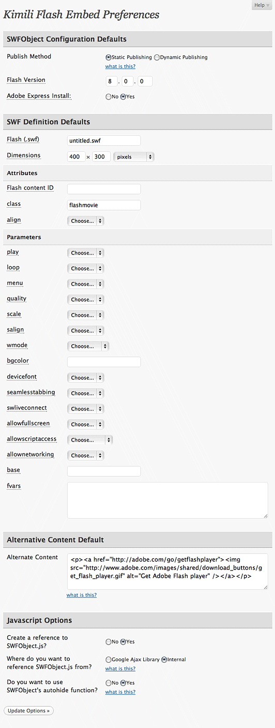The image size is (275, 728).
Task: Click the Flash content ID field
Action: coord(104,189)
